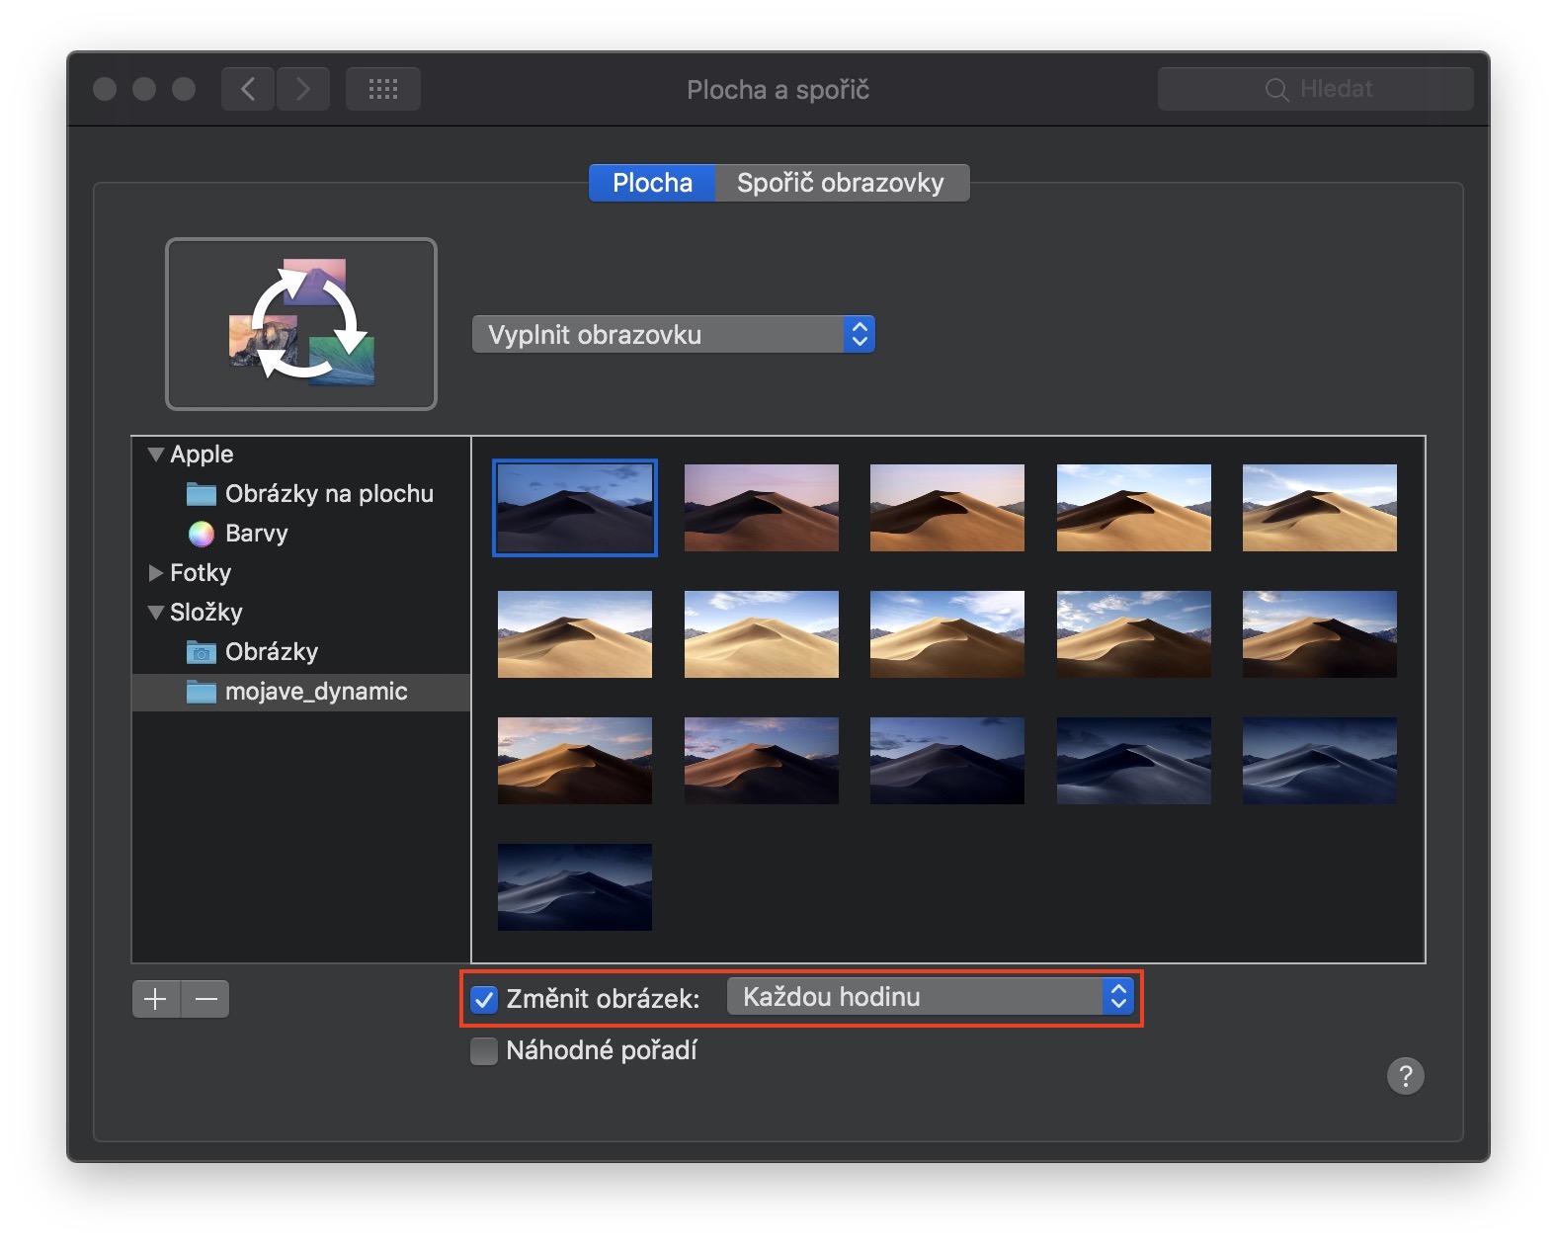
Task: Select the last night dune wallpaper thumbnail
Action: [574, 886]
